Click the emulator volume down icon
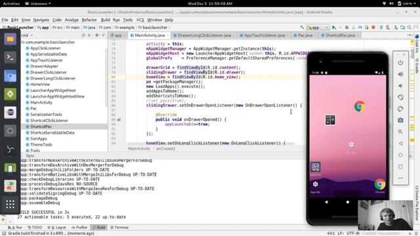The height and width of the screenshot is (236, 420). [x=400, y=86]
